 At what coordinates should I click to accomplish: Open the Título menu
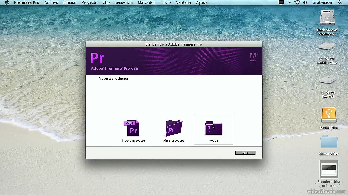point(166,2)
